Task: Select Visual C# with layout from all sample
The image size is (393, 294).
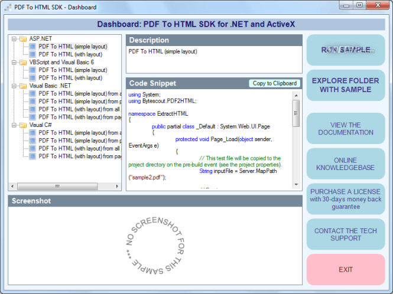Action: (x=80, y=149)
